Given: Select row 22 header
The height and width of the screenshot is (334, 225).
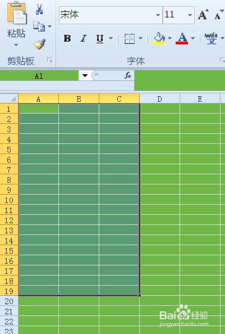Looking at the screenshot, I should pyautogui.click(x=9, y=322).
